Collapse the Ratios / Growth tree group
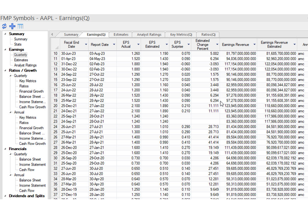 [x=5, y=71]
